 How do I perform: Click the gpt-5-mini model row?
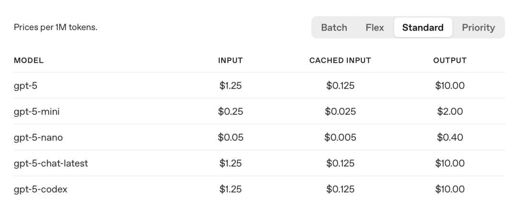click(x=36, y=111)
